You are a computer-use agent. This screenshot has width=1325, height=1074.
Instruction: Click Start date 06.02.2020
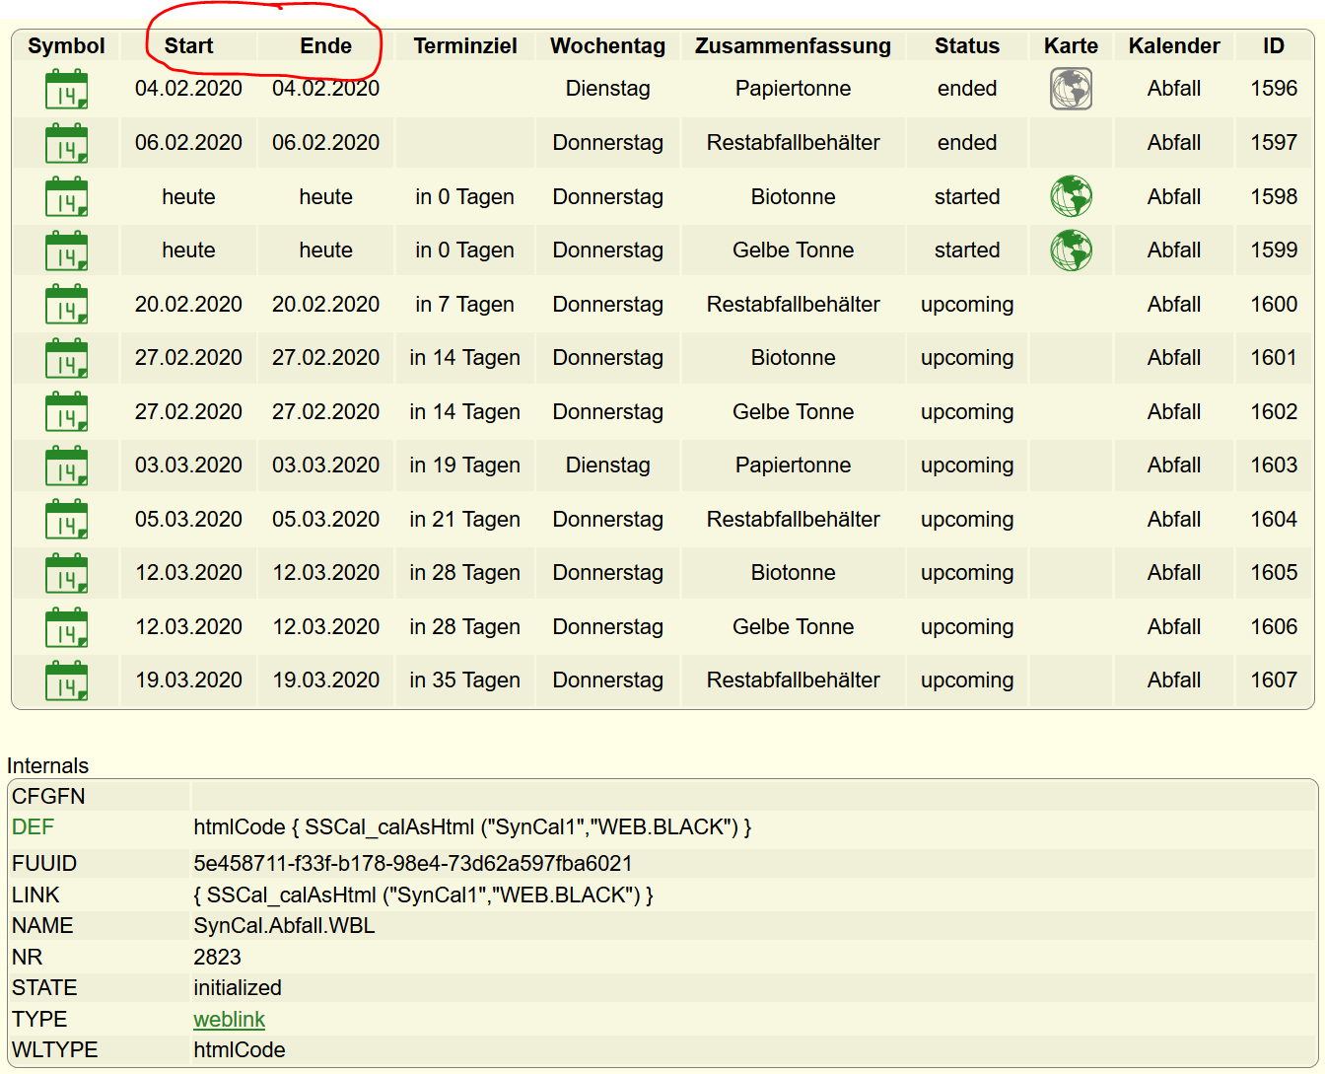pyautogui.click(x=188, y=143)
